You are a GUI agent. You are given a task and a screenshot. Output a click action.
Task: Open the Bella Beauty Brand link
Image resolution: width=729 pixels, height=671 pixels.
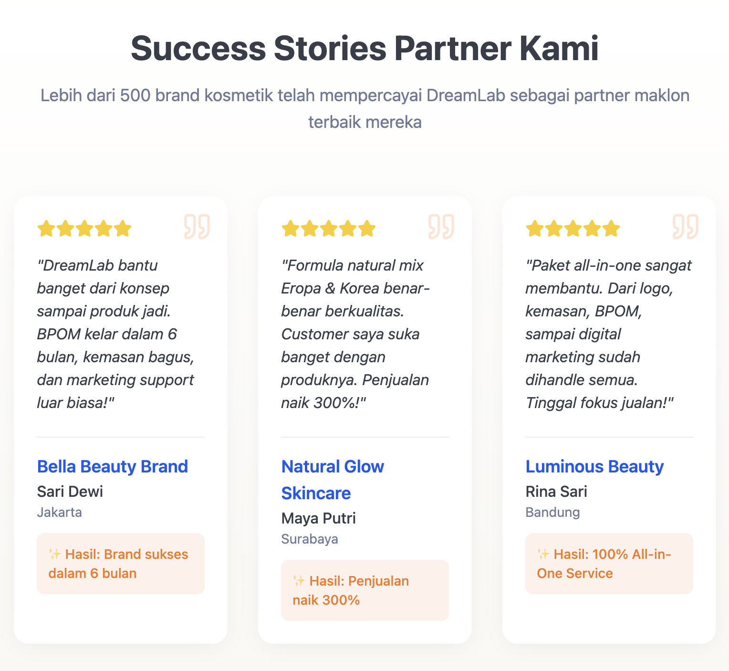click(113, 466)
